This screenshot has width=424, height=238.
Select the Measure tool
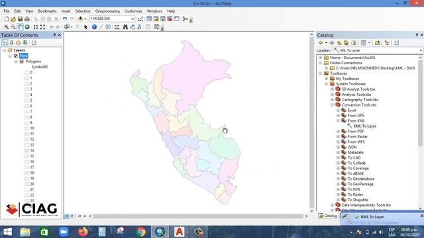pos(117,27)
